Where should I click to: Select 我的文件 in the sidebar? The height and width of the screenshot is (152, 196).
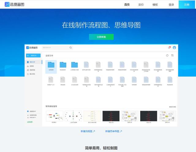point(34,62)
